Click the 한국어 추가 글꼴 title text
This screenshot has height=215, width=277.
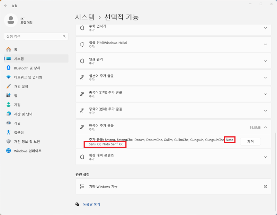point(101,125)
